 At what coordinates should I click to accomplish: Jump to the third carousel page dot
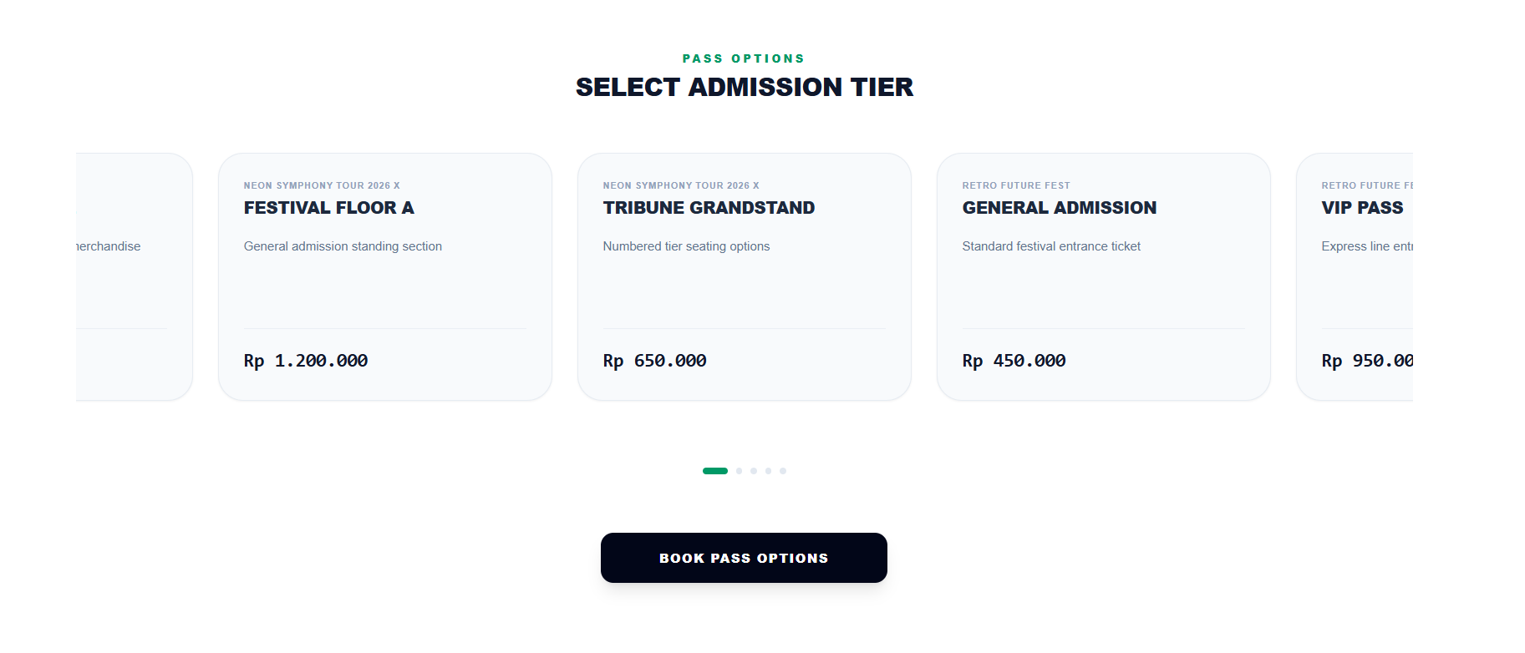click(x=754, y=471)
